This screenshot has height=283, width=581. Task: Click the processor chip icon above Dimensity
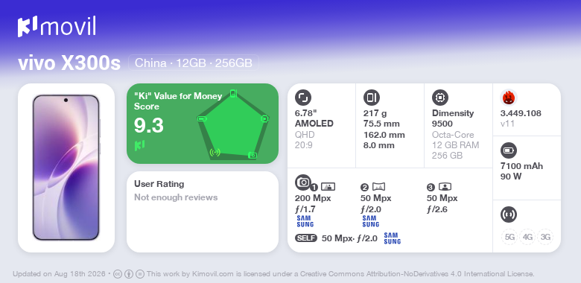[440, 98]
